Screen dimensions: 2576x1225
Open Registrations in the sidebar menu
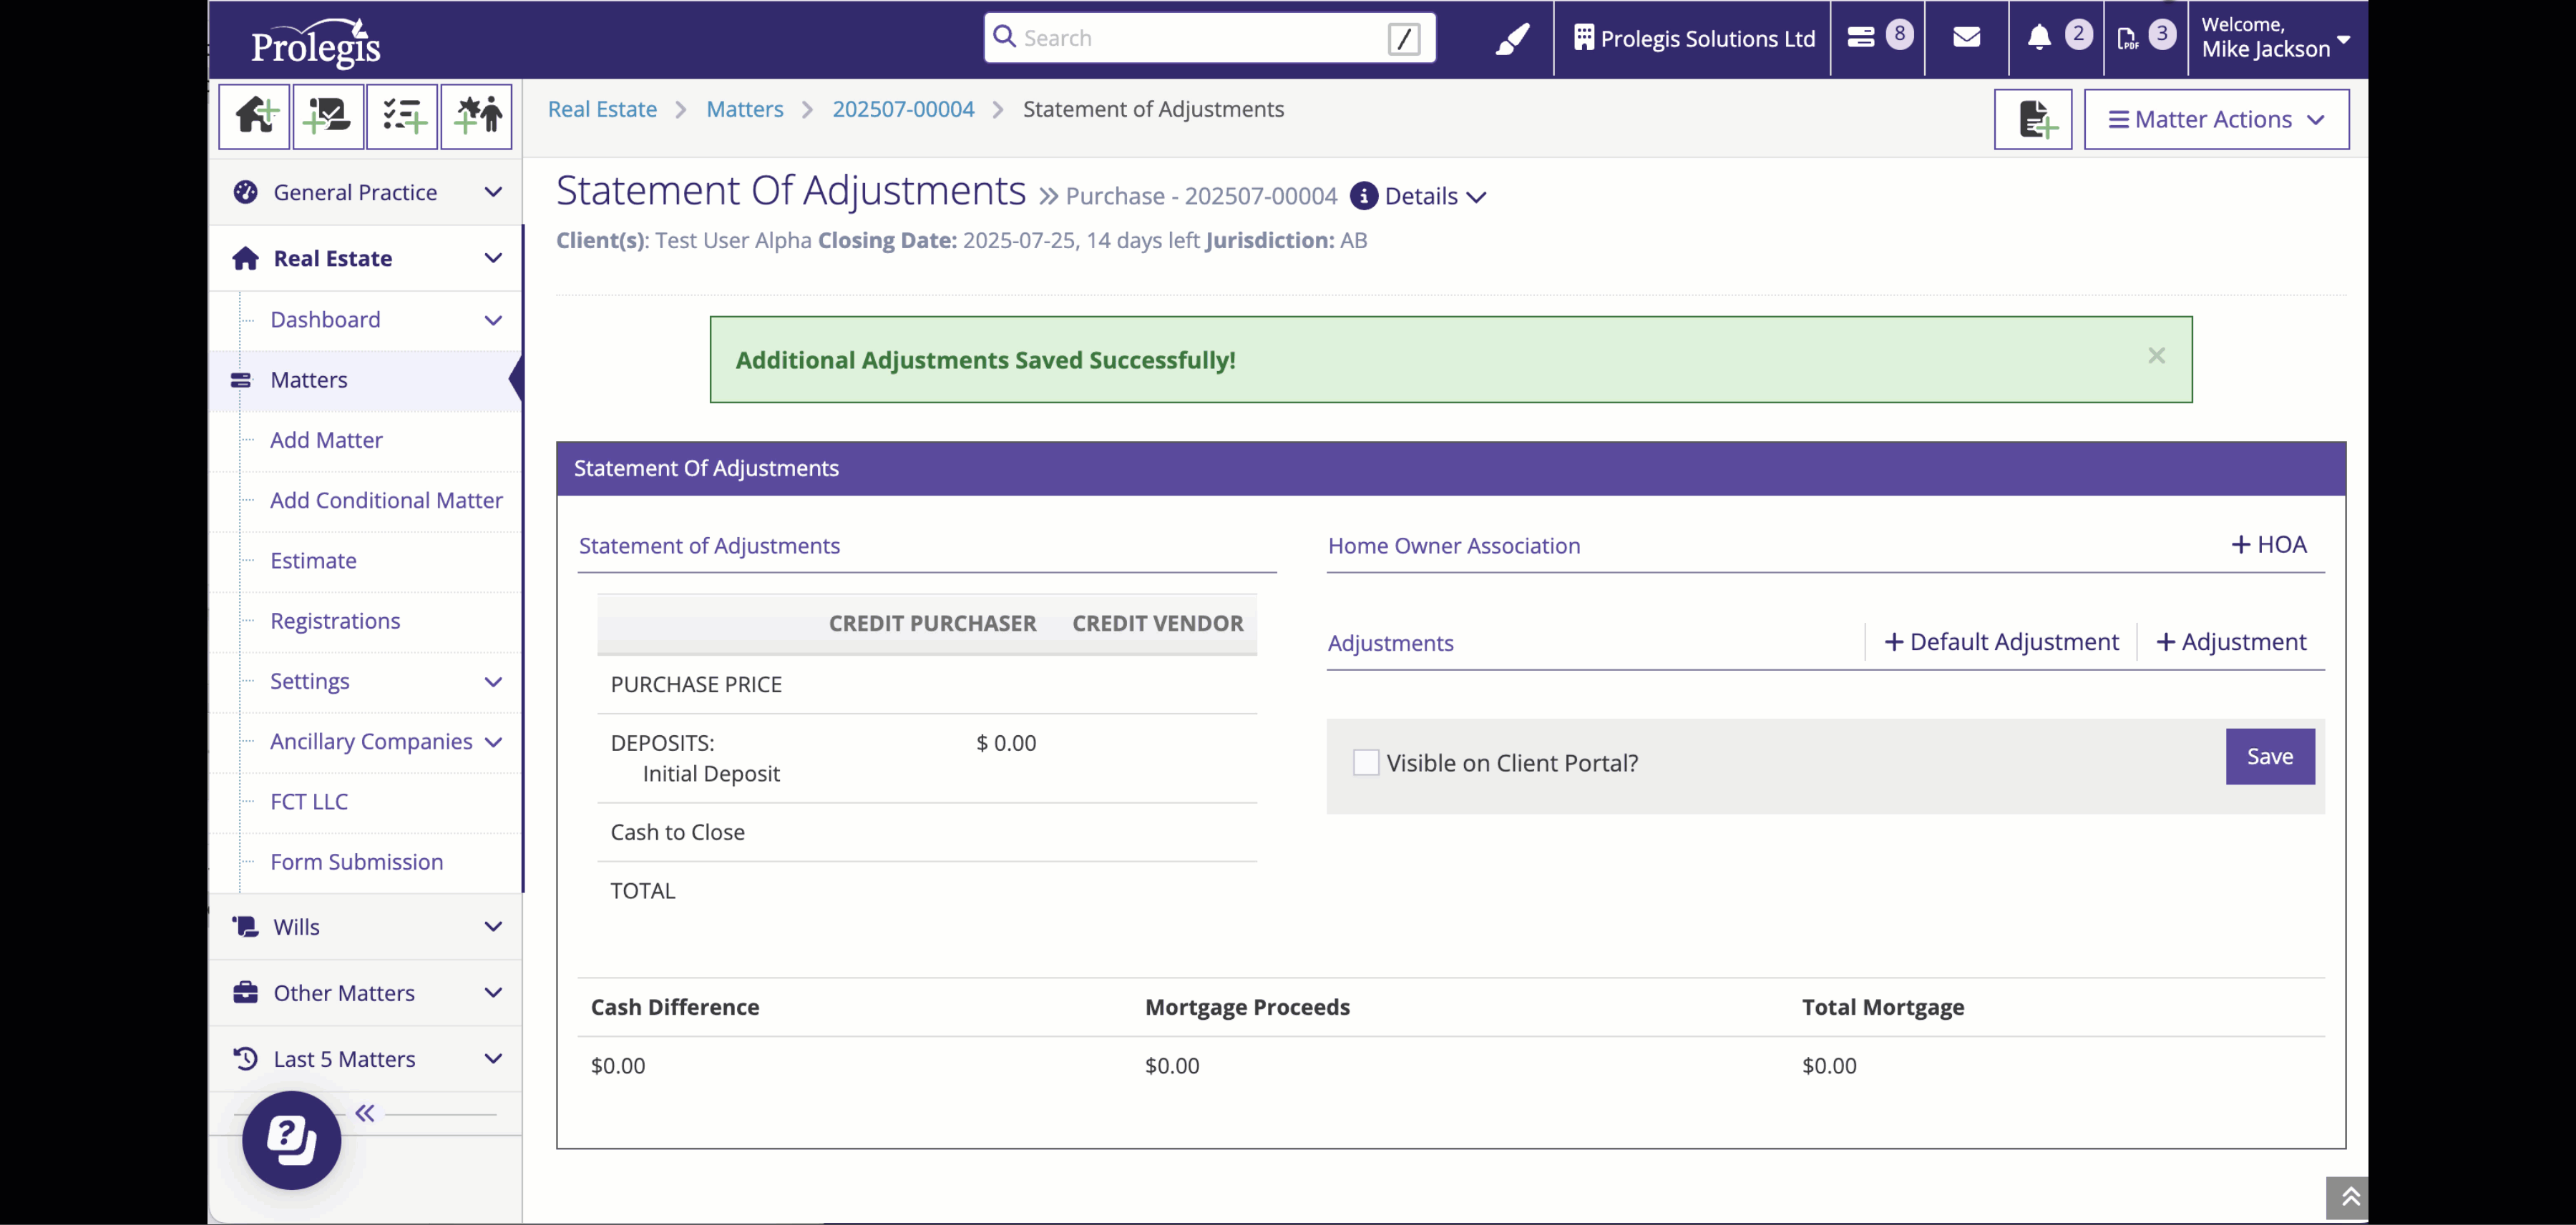(335, 621)
